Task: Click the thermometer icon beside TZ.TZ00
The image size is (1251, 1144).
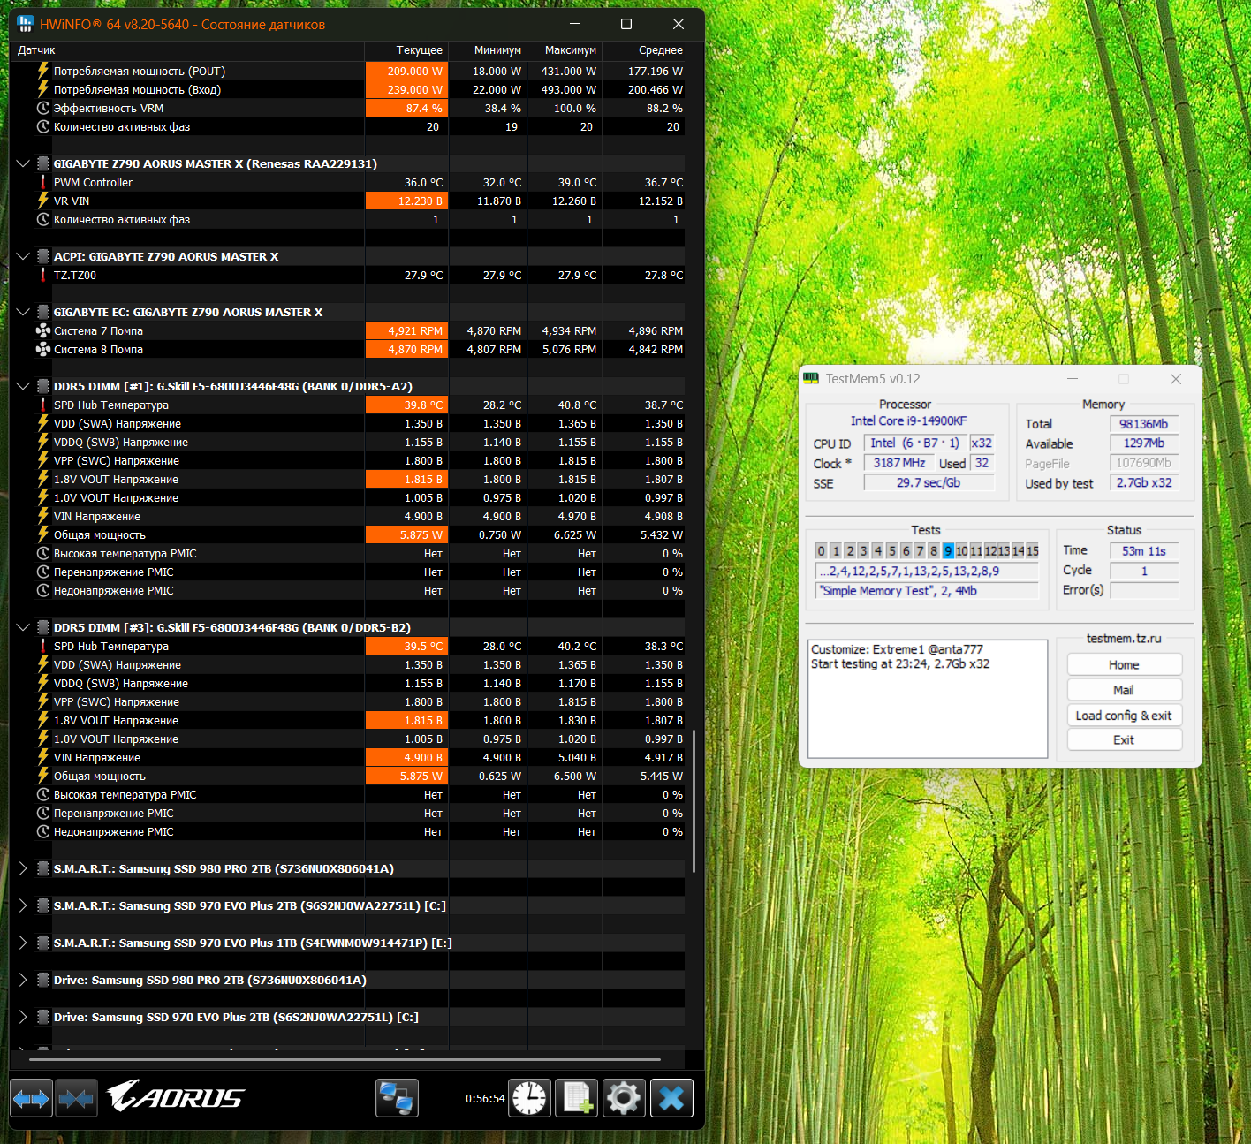Action: click(x=42, y=275)
